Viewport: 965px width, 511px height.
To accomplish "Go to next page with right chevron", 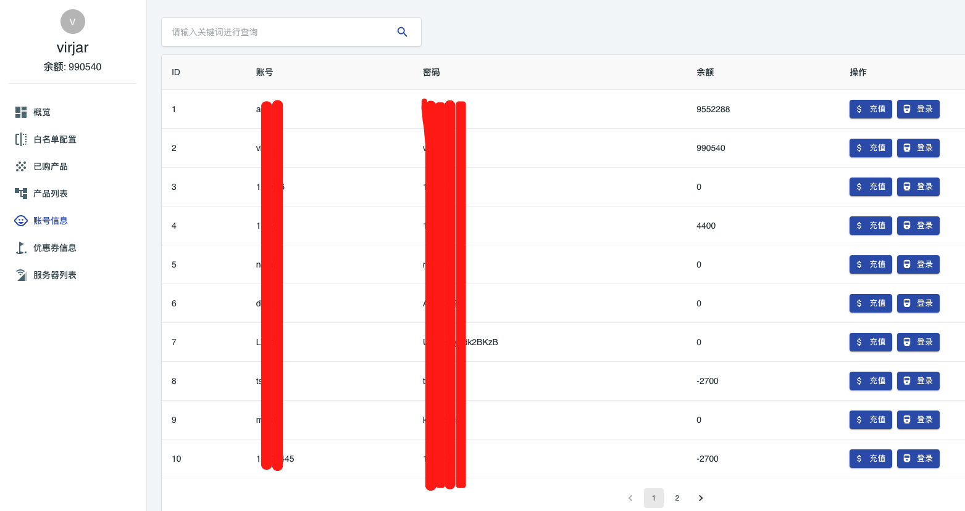I will [x=701, y=498].
